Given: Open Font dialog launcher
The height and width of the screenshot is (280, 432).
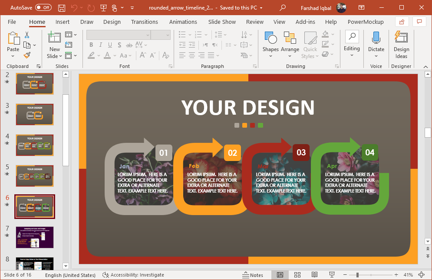Looking at the screenshot, I should (171, 66).
